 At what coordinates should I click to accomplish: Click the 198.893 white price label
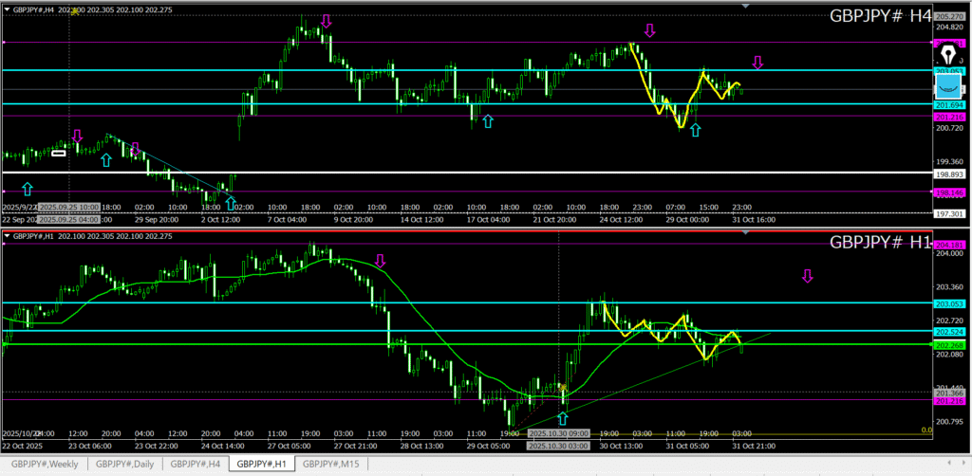click(949, 174)
